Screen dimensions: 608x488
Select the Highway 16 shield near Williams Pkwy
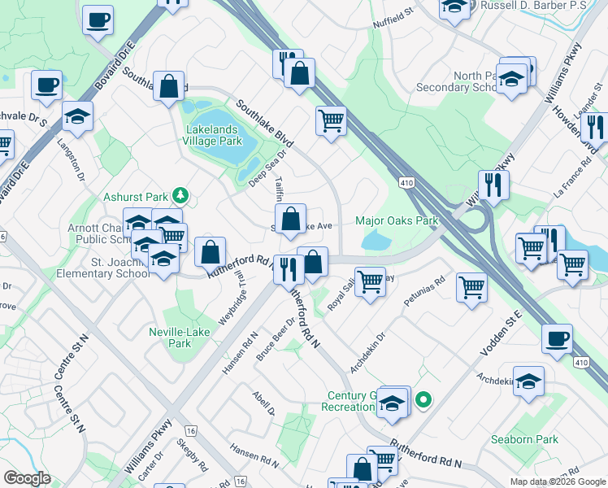pos(191,431)
